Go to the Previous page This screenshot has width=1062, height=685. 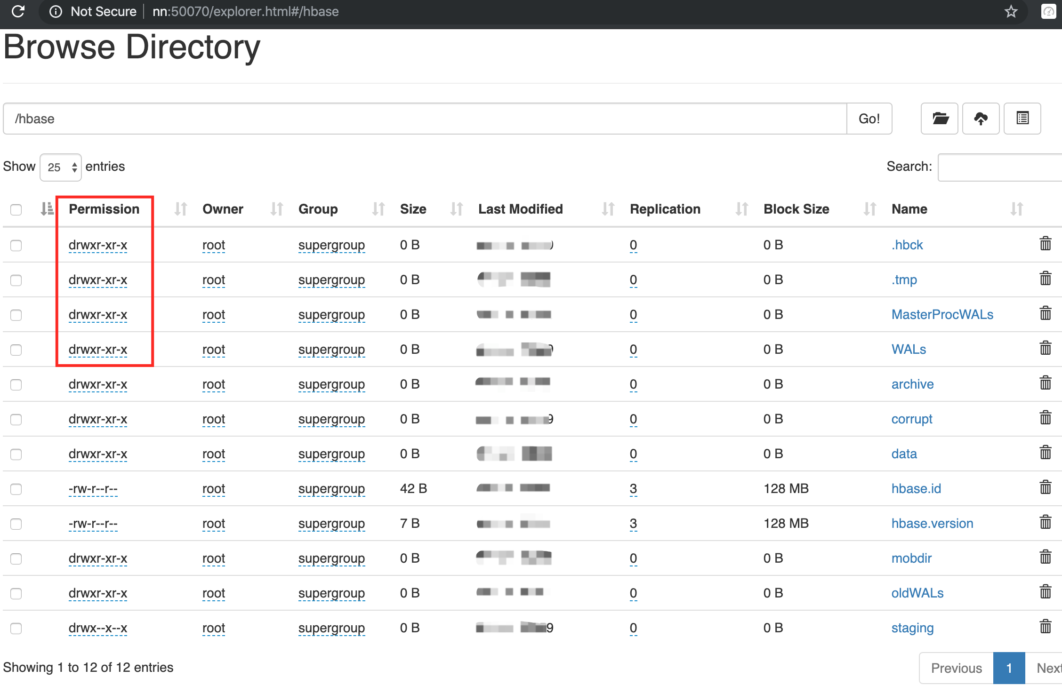pyautogui.click(x=957, y=668)
